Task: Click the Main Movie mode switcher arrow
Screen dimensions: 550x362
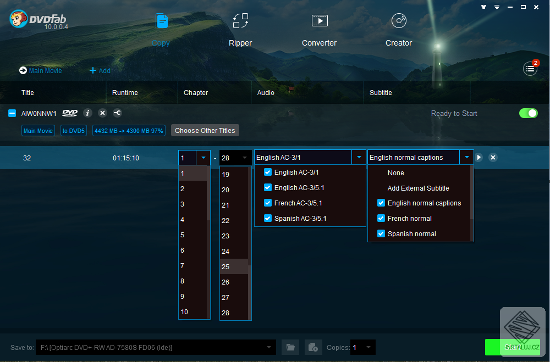Action: point(23,70)
